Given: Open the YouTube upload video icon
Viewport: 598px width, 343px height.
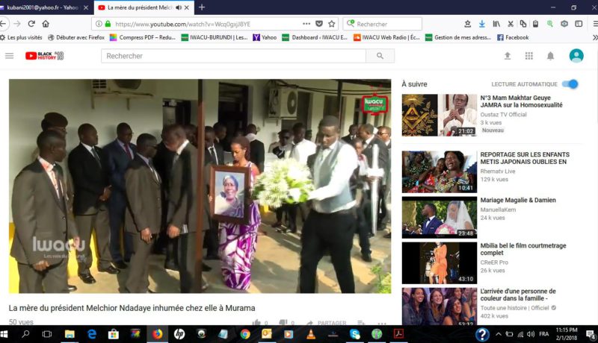Looking at the screenshot, I should 508,56.
